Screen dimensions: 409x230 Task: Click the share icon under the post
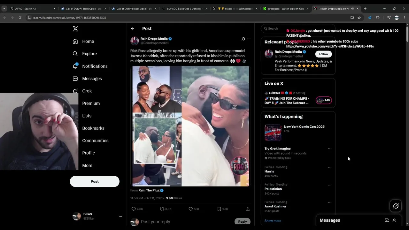[x=248, y=209]
